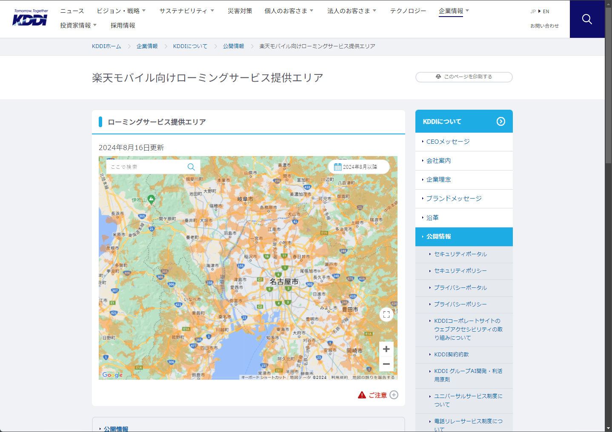This screenshot has width=612, height=432.
Task: Open 企業理念 sidebar link
Action: coord(464,180)
